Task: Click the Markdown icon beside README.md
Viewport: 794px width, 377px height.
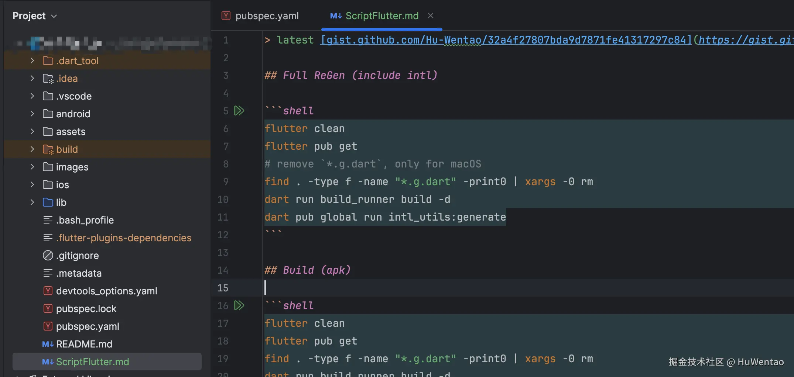Action: pos(48,344)
